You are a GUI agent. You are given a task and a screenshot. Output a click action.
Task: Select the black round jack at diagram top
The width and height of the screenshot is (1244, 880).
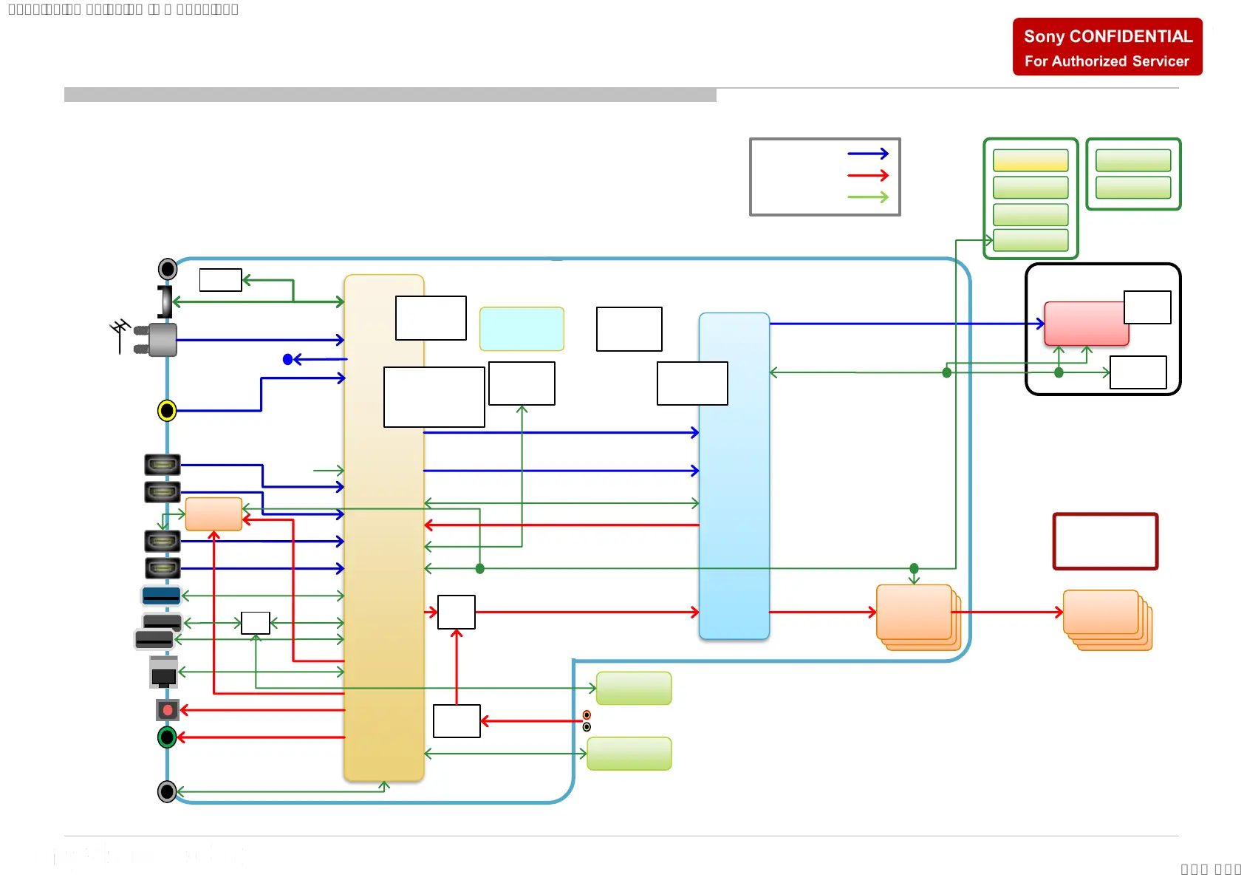click(x=168, y=269)
